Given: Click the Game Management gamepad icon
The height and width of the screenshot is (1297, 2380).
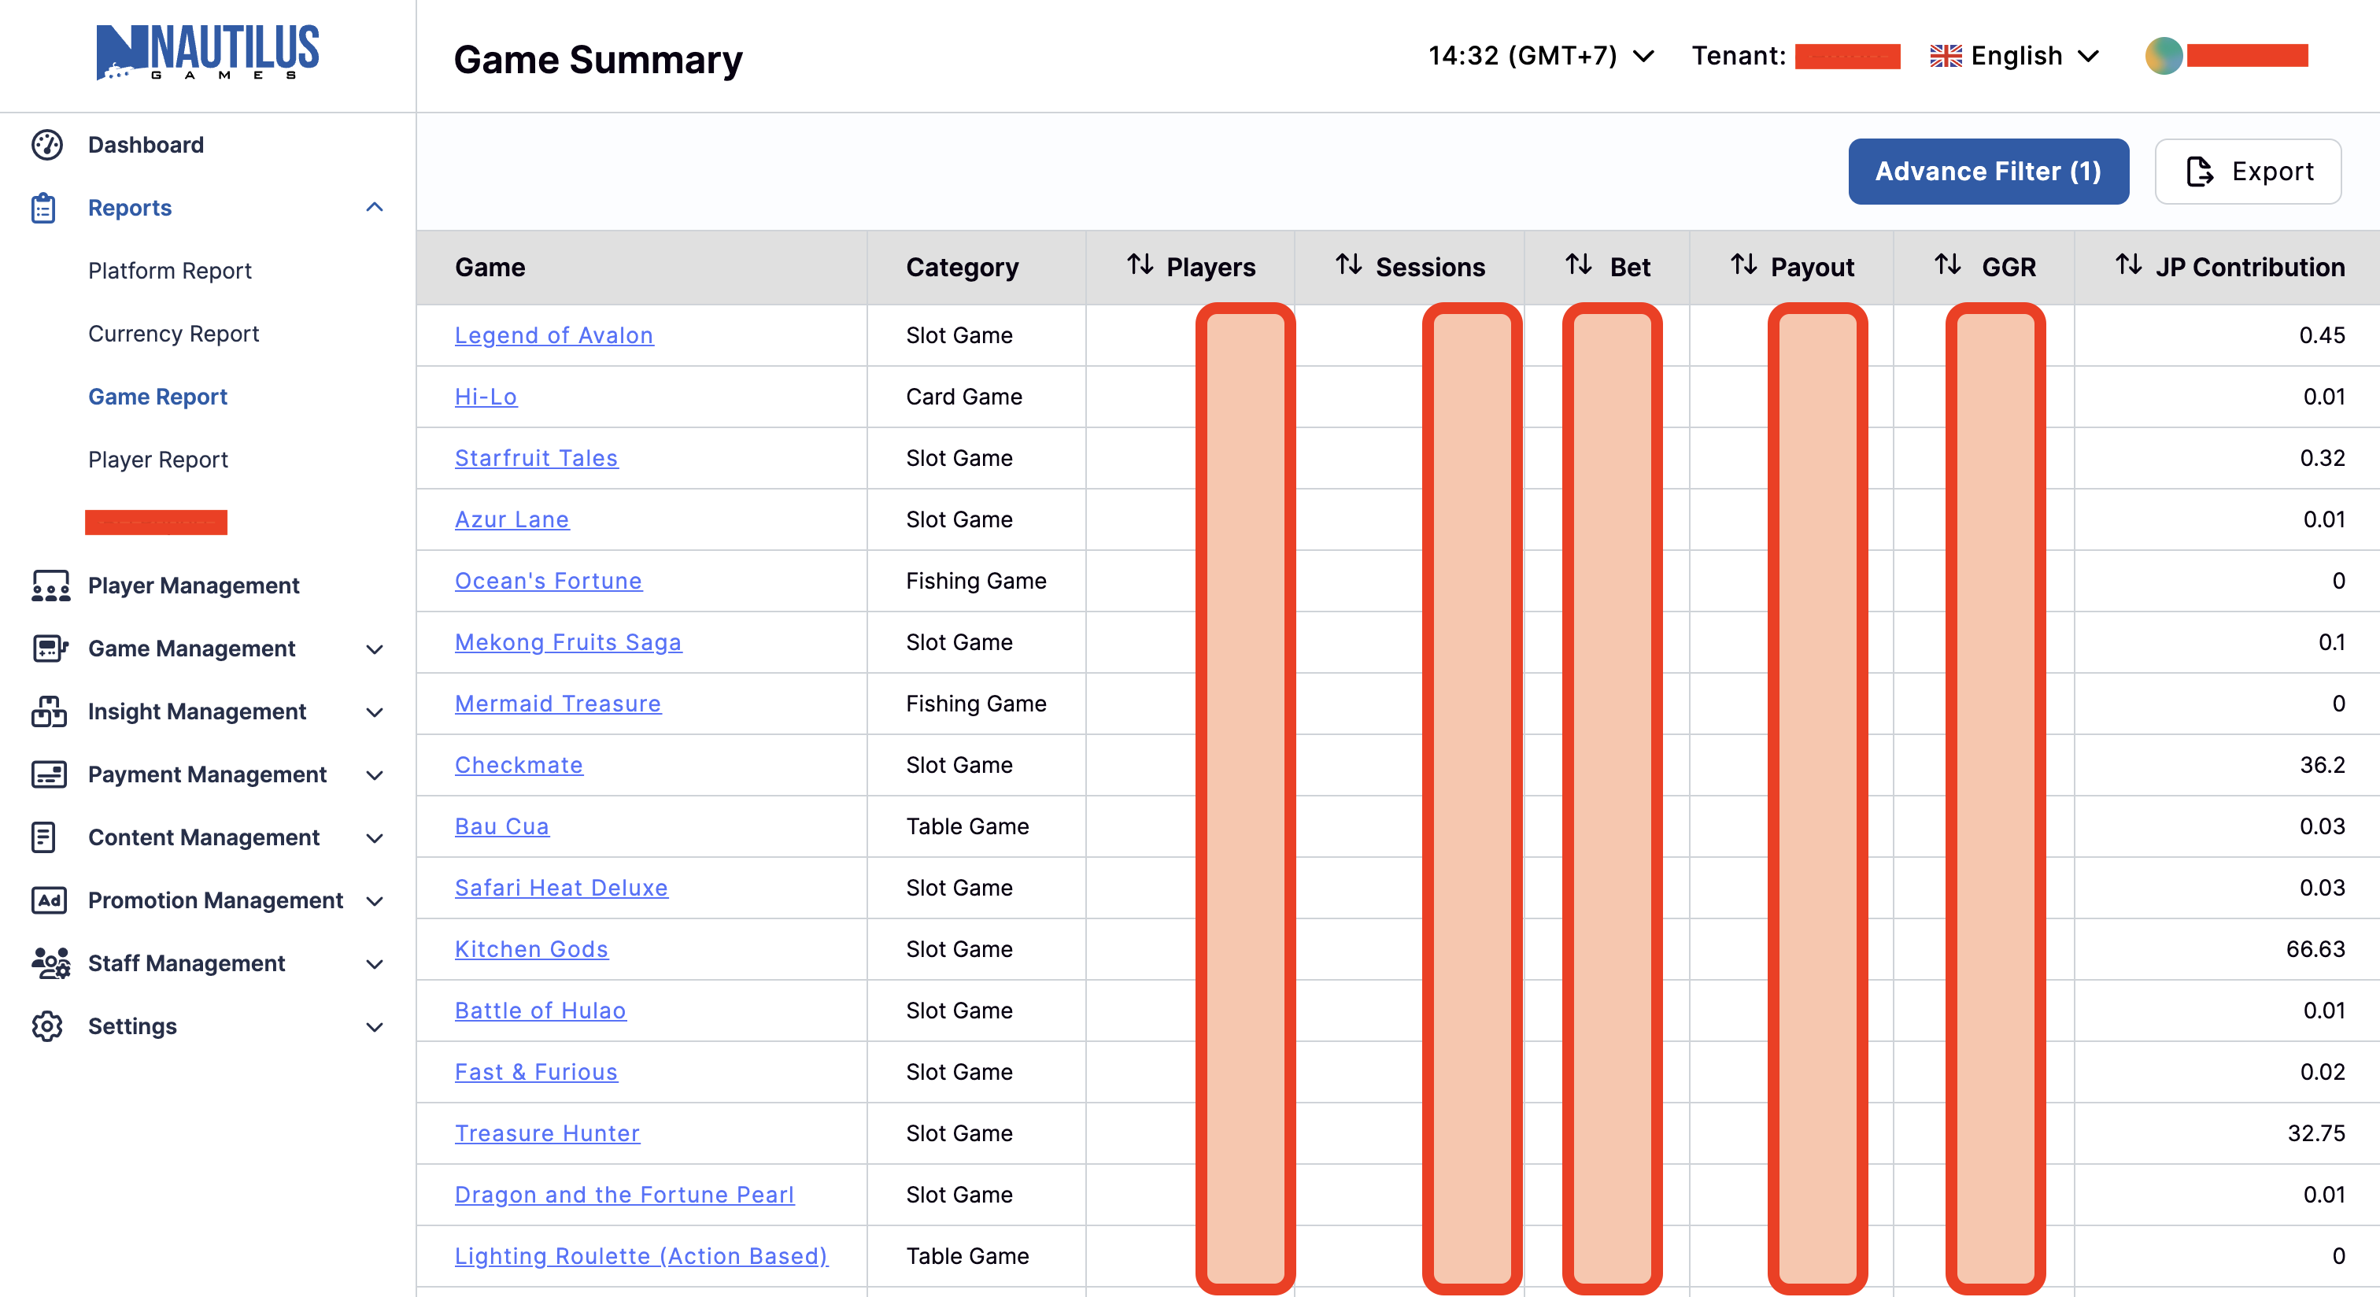Looking at the screenshot, I should 49,648.
